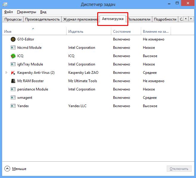Screen dimensions: 196x178
Task: Click Не измерено in Mz RAM Booster row
Action: (x=154, y=81)
